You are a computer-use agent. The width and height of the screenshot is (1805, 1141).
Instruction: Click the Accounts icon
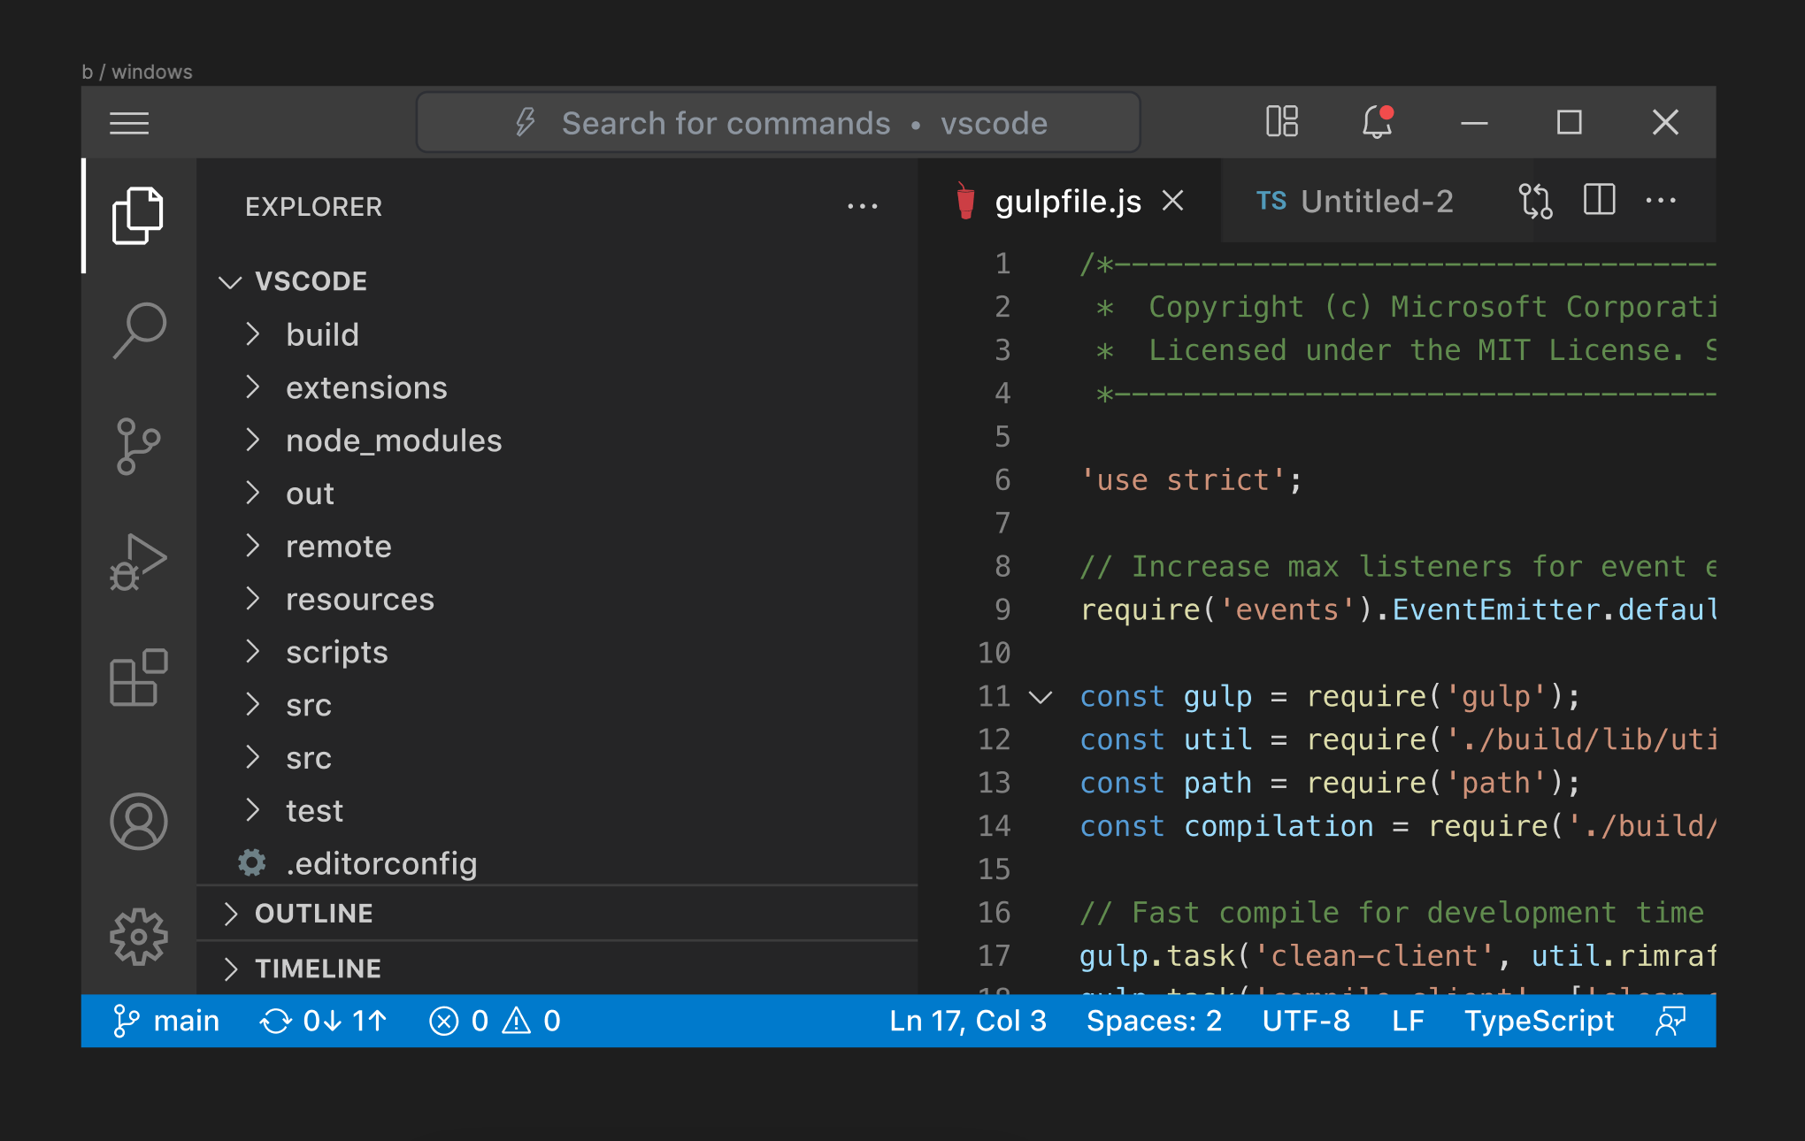click(139, 821)
